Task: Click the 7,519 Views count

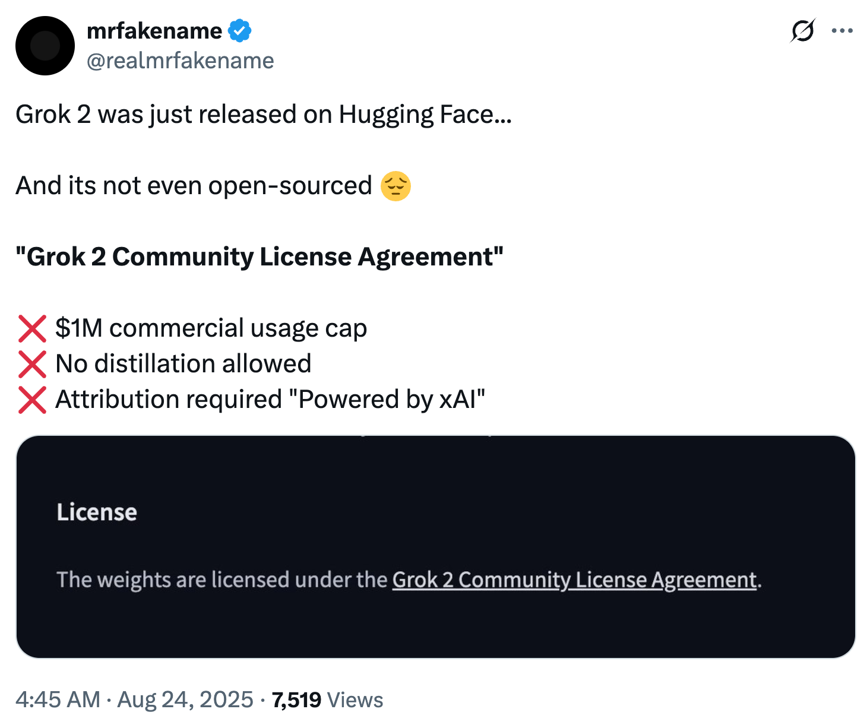Action: tap(327, 700)
